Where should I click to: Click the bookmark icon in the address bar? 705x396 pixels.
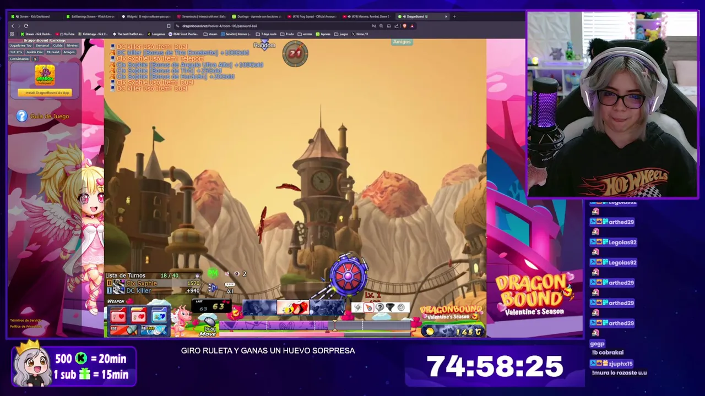click(x=169, y=26)
